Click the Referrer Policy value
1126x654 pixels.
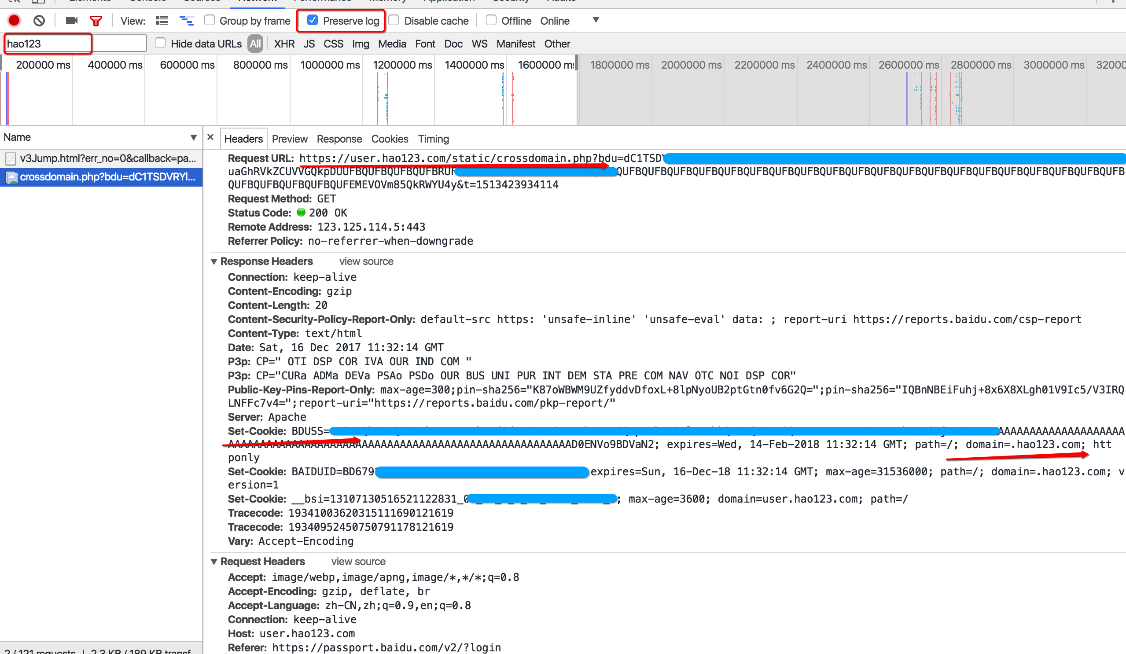[x=390, y=241]
